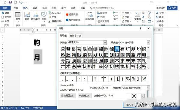Viewport: 180px width, 110px height.
Task: Insert a 封面 cover page
Action: [6, 13]
